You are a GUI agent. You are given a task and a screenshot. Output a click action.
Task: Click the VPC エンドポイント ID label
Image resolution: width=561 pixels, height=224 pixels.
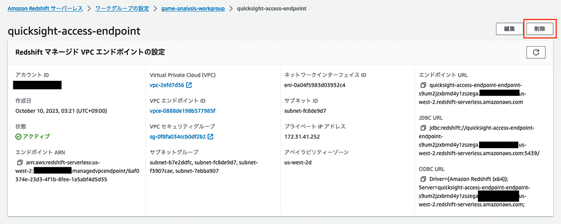pyautogui.click(x=177, y=101)
